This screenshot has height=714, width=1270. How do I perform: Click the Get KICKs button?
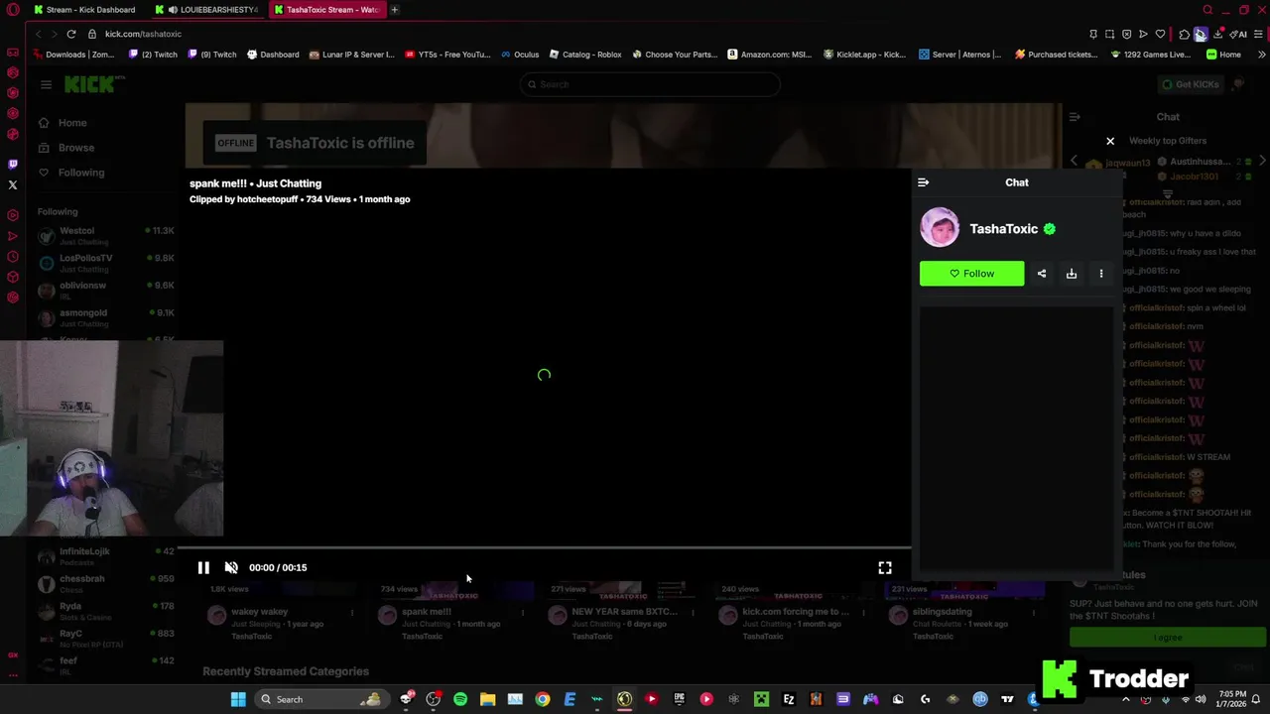point(1190,84)
